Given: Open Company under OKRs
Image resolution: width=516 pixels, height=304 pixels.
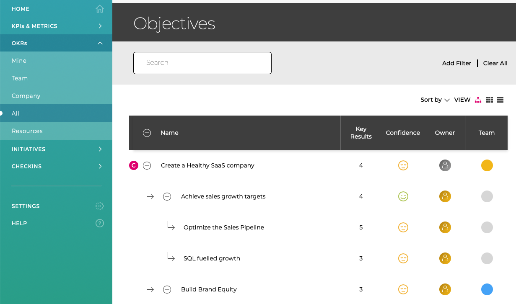Looking at the screenshot, I should (56, 96).
